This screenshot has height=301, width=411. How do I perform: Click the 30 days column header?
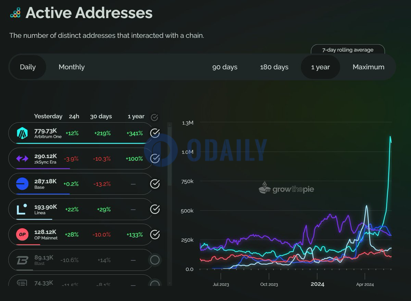click(x=101, y=116)
